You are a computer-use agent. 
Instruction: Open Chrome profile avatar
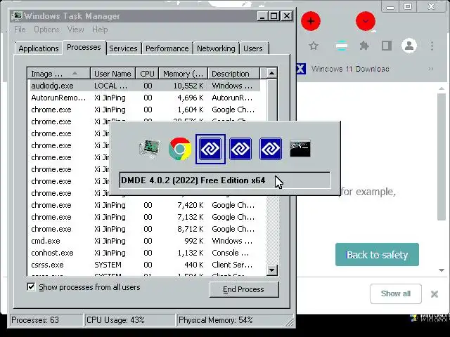(409, 46)
